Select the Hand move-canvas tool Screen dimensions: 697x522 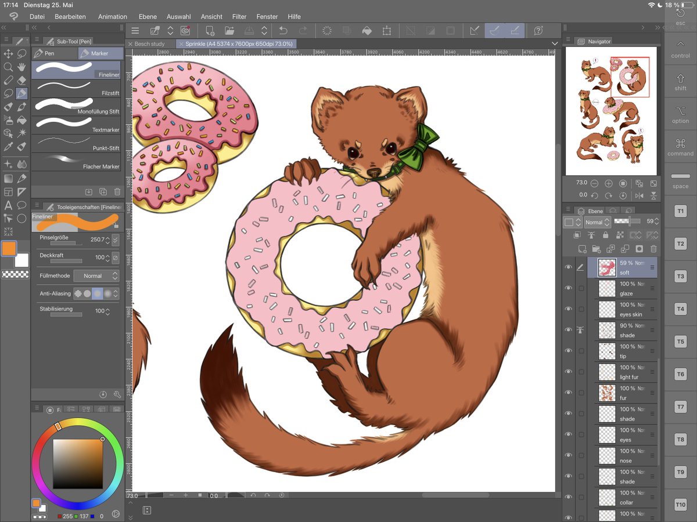(21, 67)
